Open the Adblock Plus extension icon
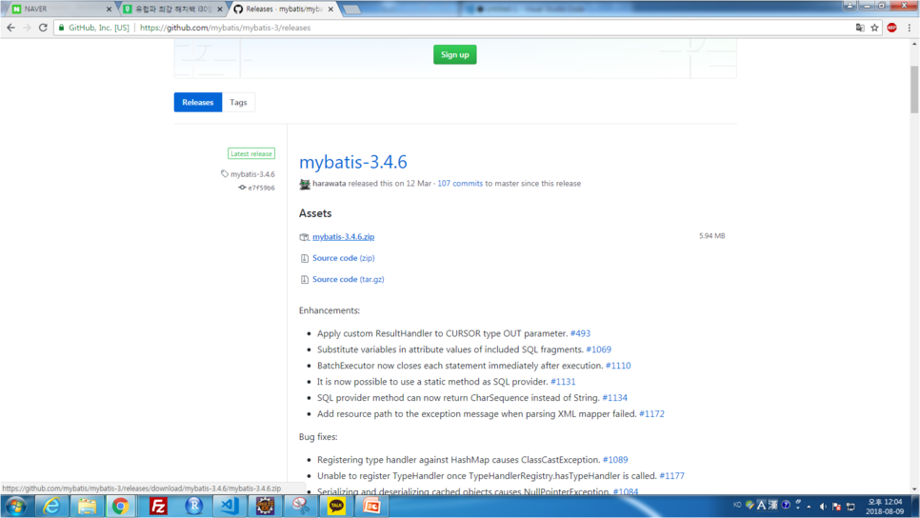 click(891, 28)
